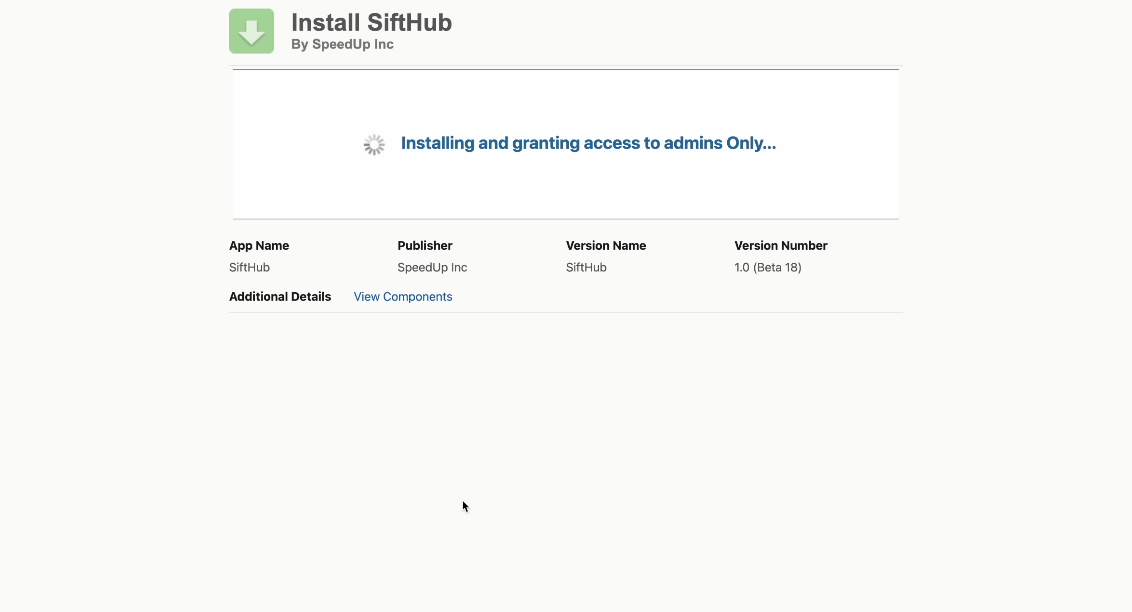The image size is (1132, 612).
Task: Click the word Installing in status message
Action: [437, 143]
